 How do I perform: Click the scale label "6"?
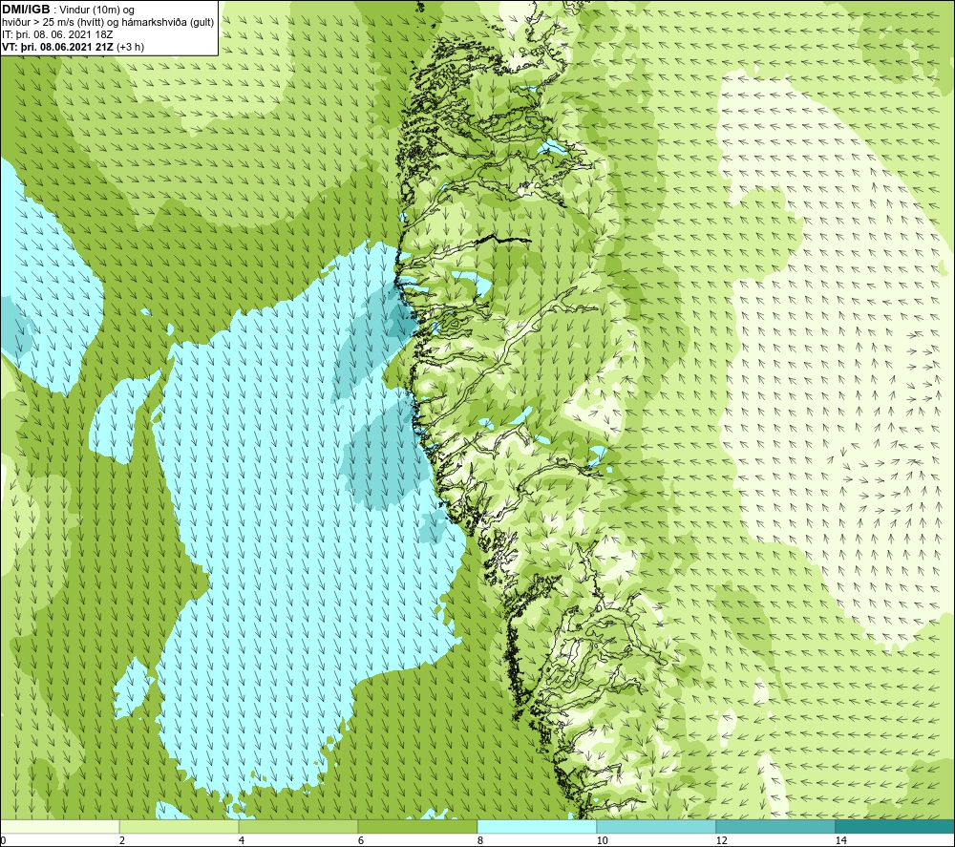[361, 840]
